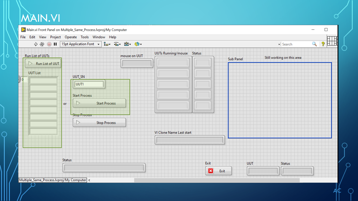
Task: Select the Multiple_Same_Process.lvproj tab at bottom left
Action: (52, 180)
